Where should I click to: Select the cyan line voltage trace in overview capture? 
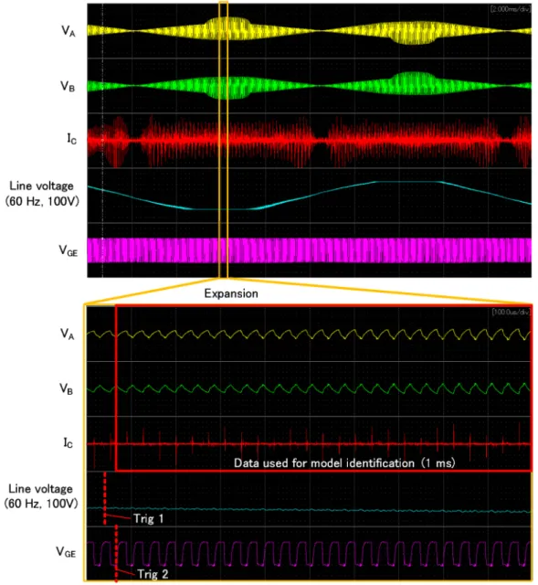tap(309, 195)
